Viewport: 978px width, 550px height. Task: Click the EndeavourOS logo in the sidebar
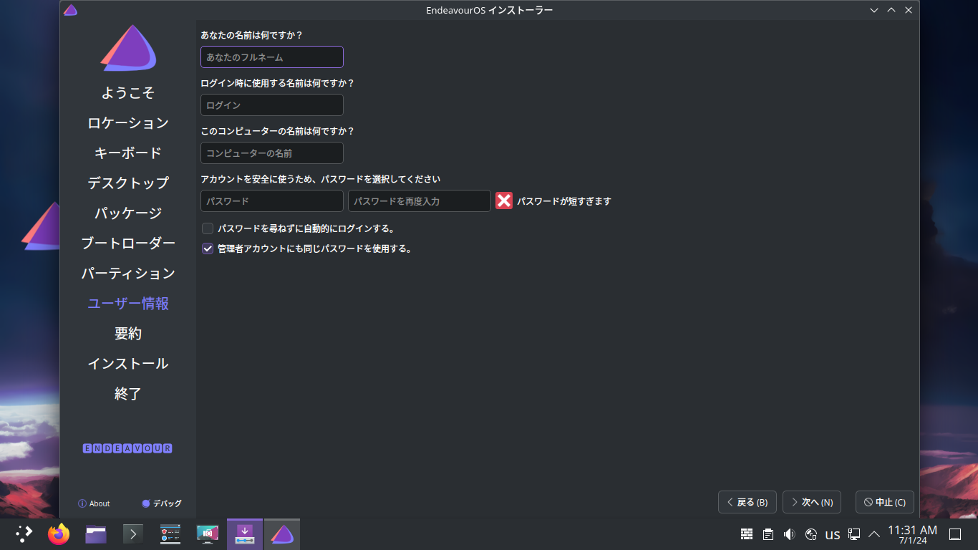tap(128, 48)
